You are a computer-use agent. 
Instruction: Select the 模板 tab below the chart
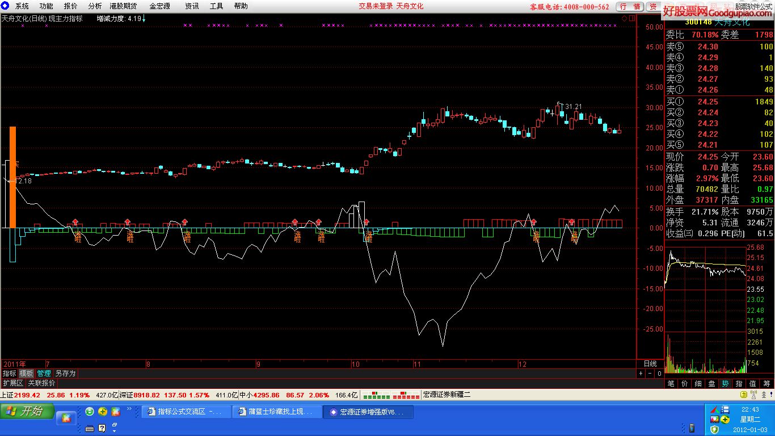pos(26,374)
